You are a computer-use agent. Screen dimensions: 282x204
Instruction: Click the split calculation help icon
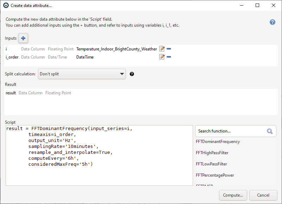132,74
